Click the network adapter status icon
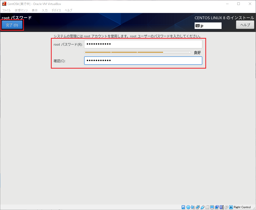 [x=198, y=207]
